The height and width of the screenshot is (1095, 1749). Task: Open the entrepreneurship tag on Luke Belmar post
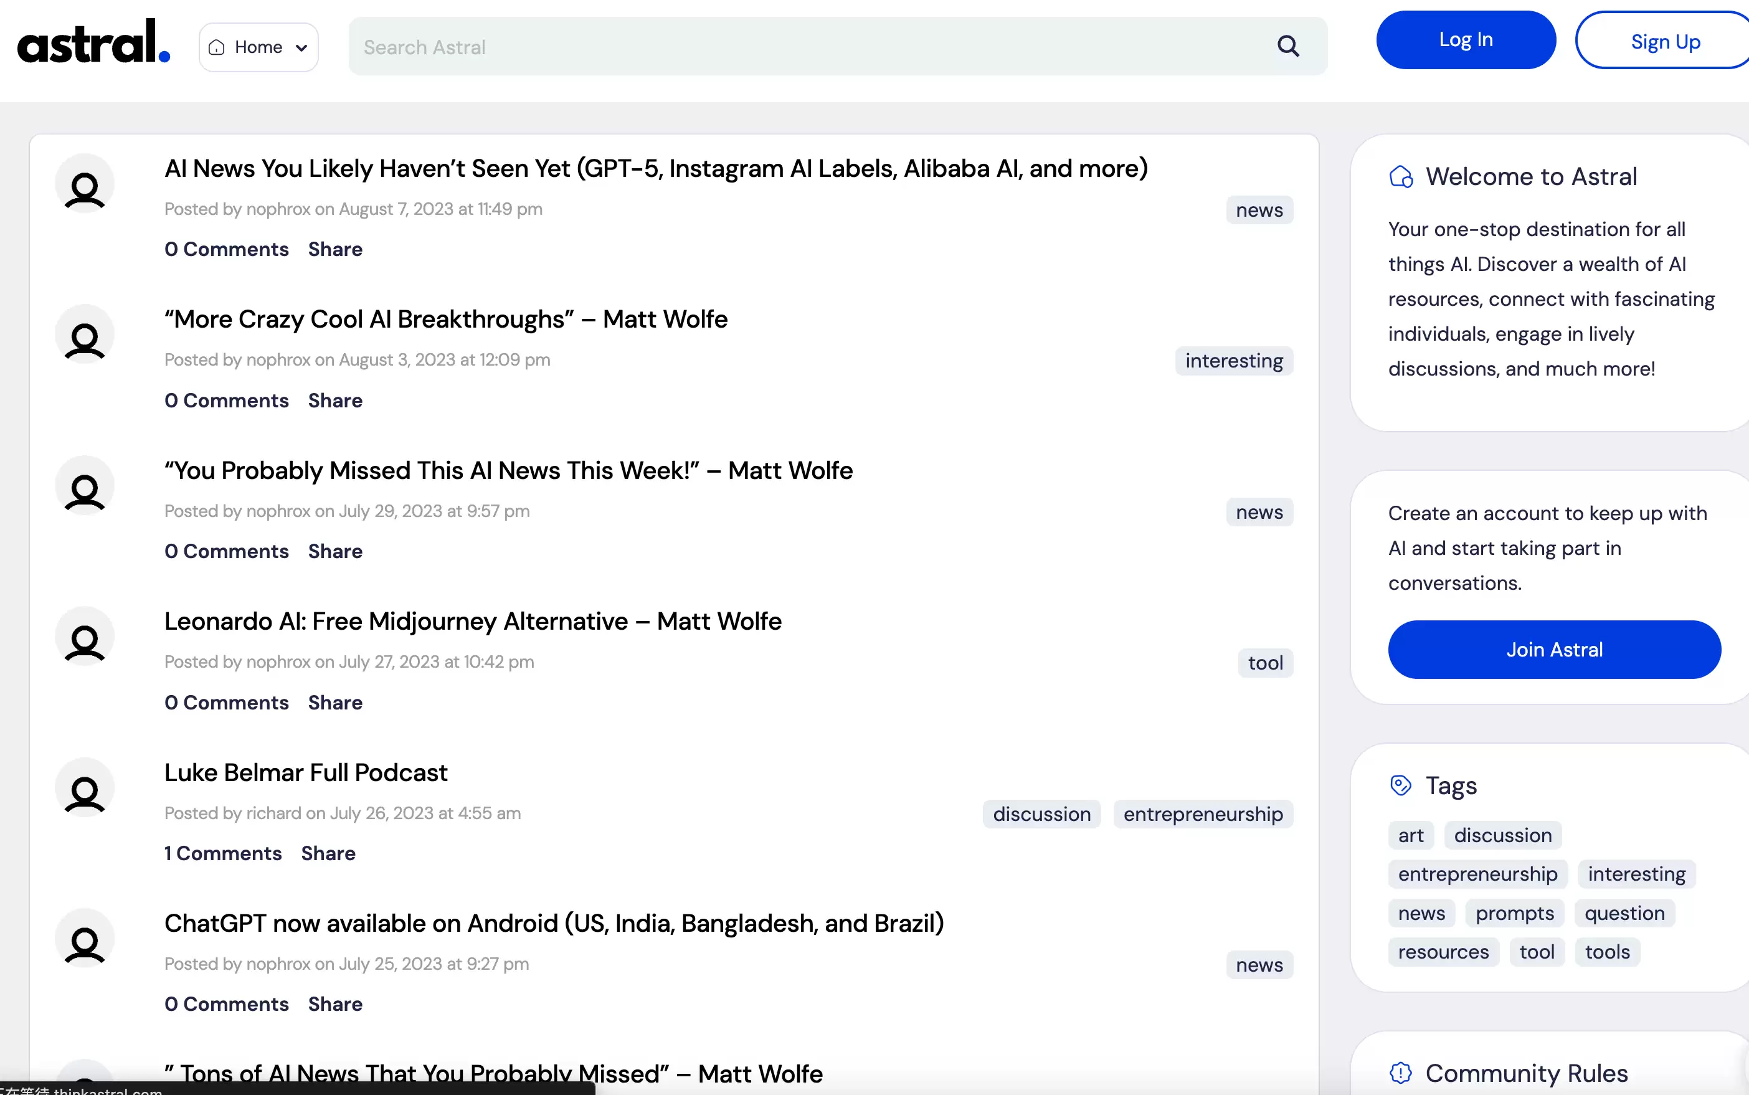[x=1203, y=814]
